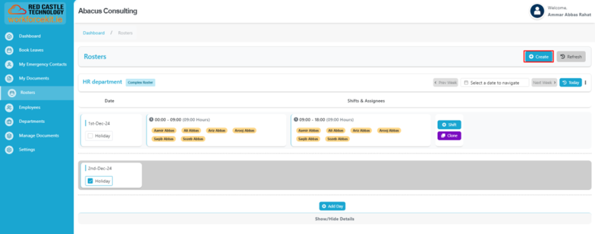Viewport: 595px width, 234px height.
Task: Click the Dashboard sidebar icon
Action: point(9,36)
